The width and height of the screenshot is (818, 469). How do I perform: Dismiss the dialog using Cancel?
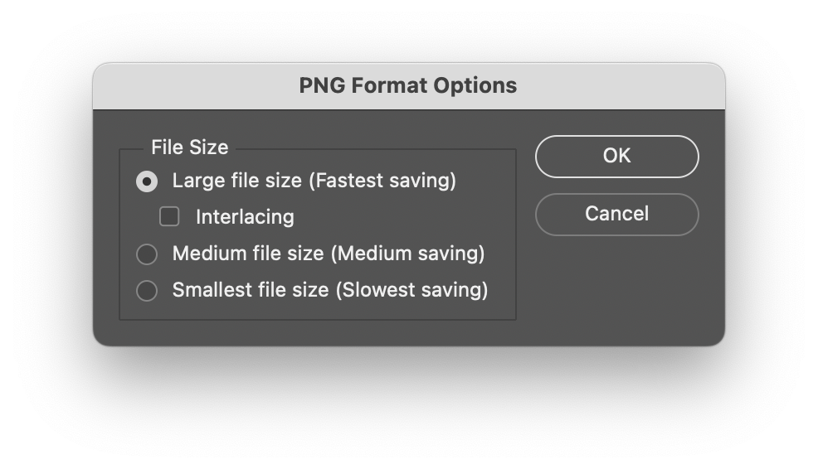(x=616, y=214)
